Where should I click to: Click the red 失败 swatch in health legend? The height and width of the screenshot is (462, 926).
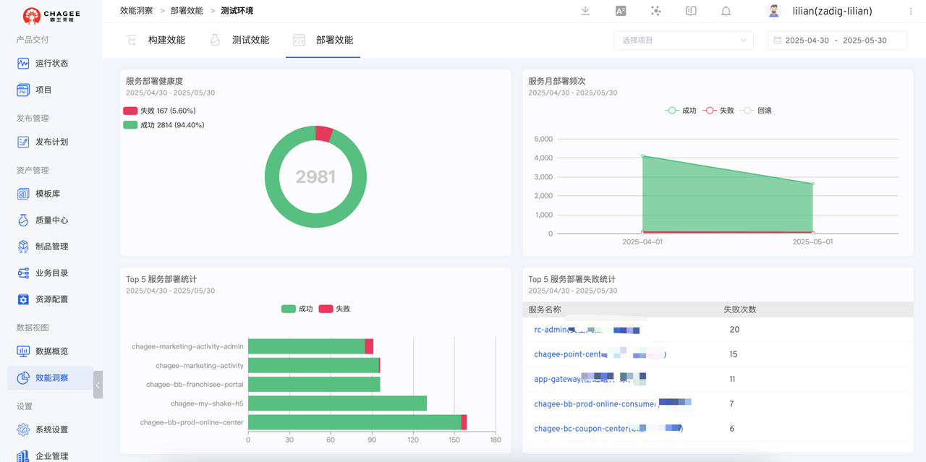click(x=130, y=111)
